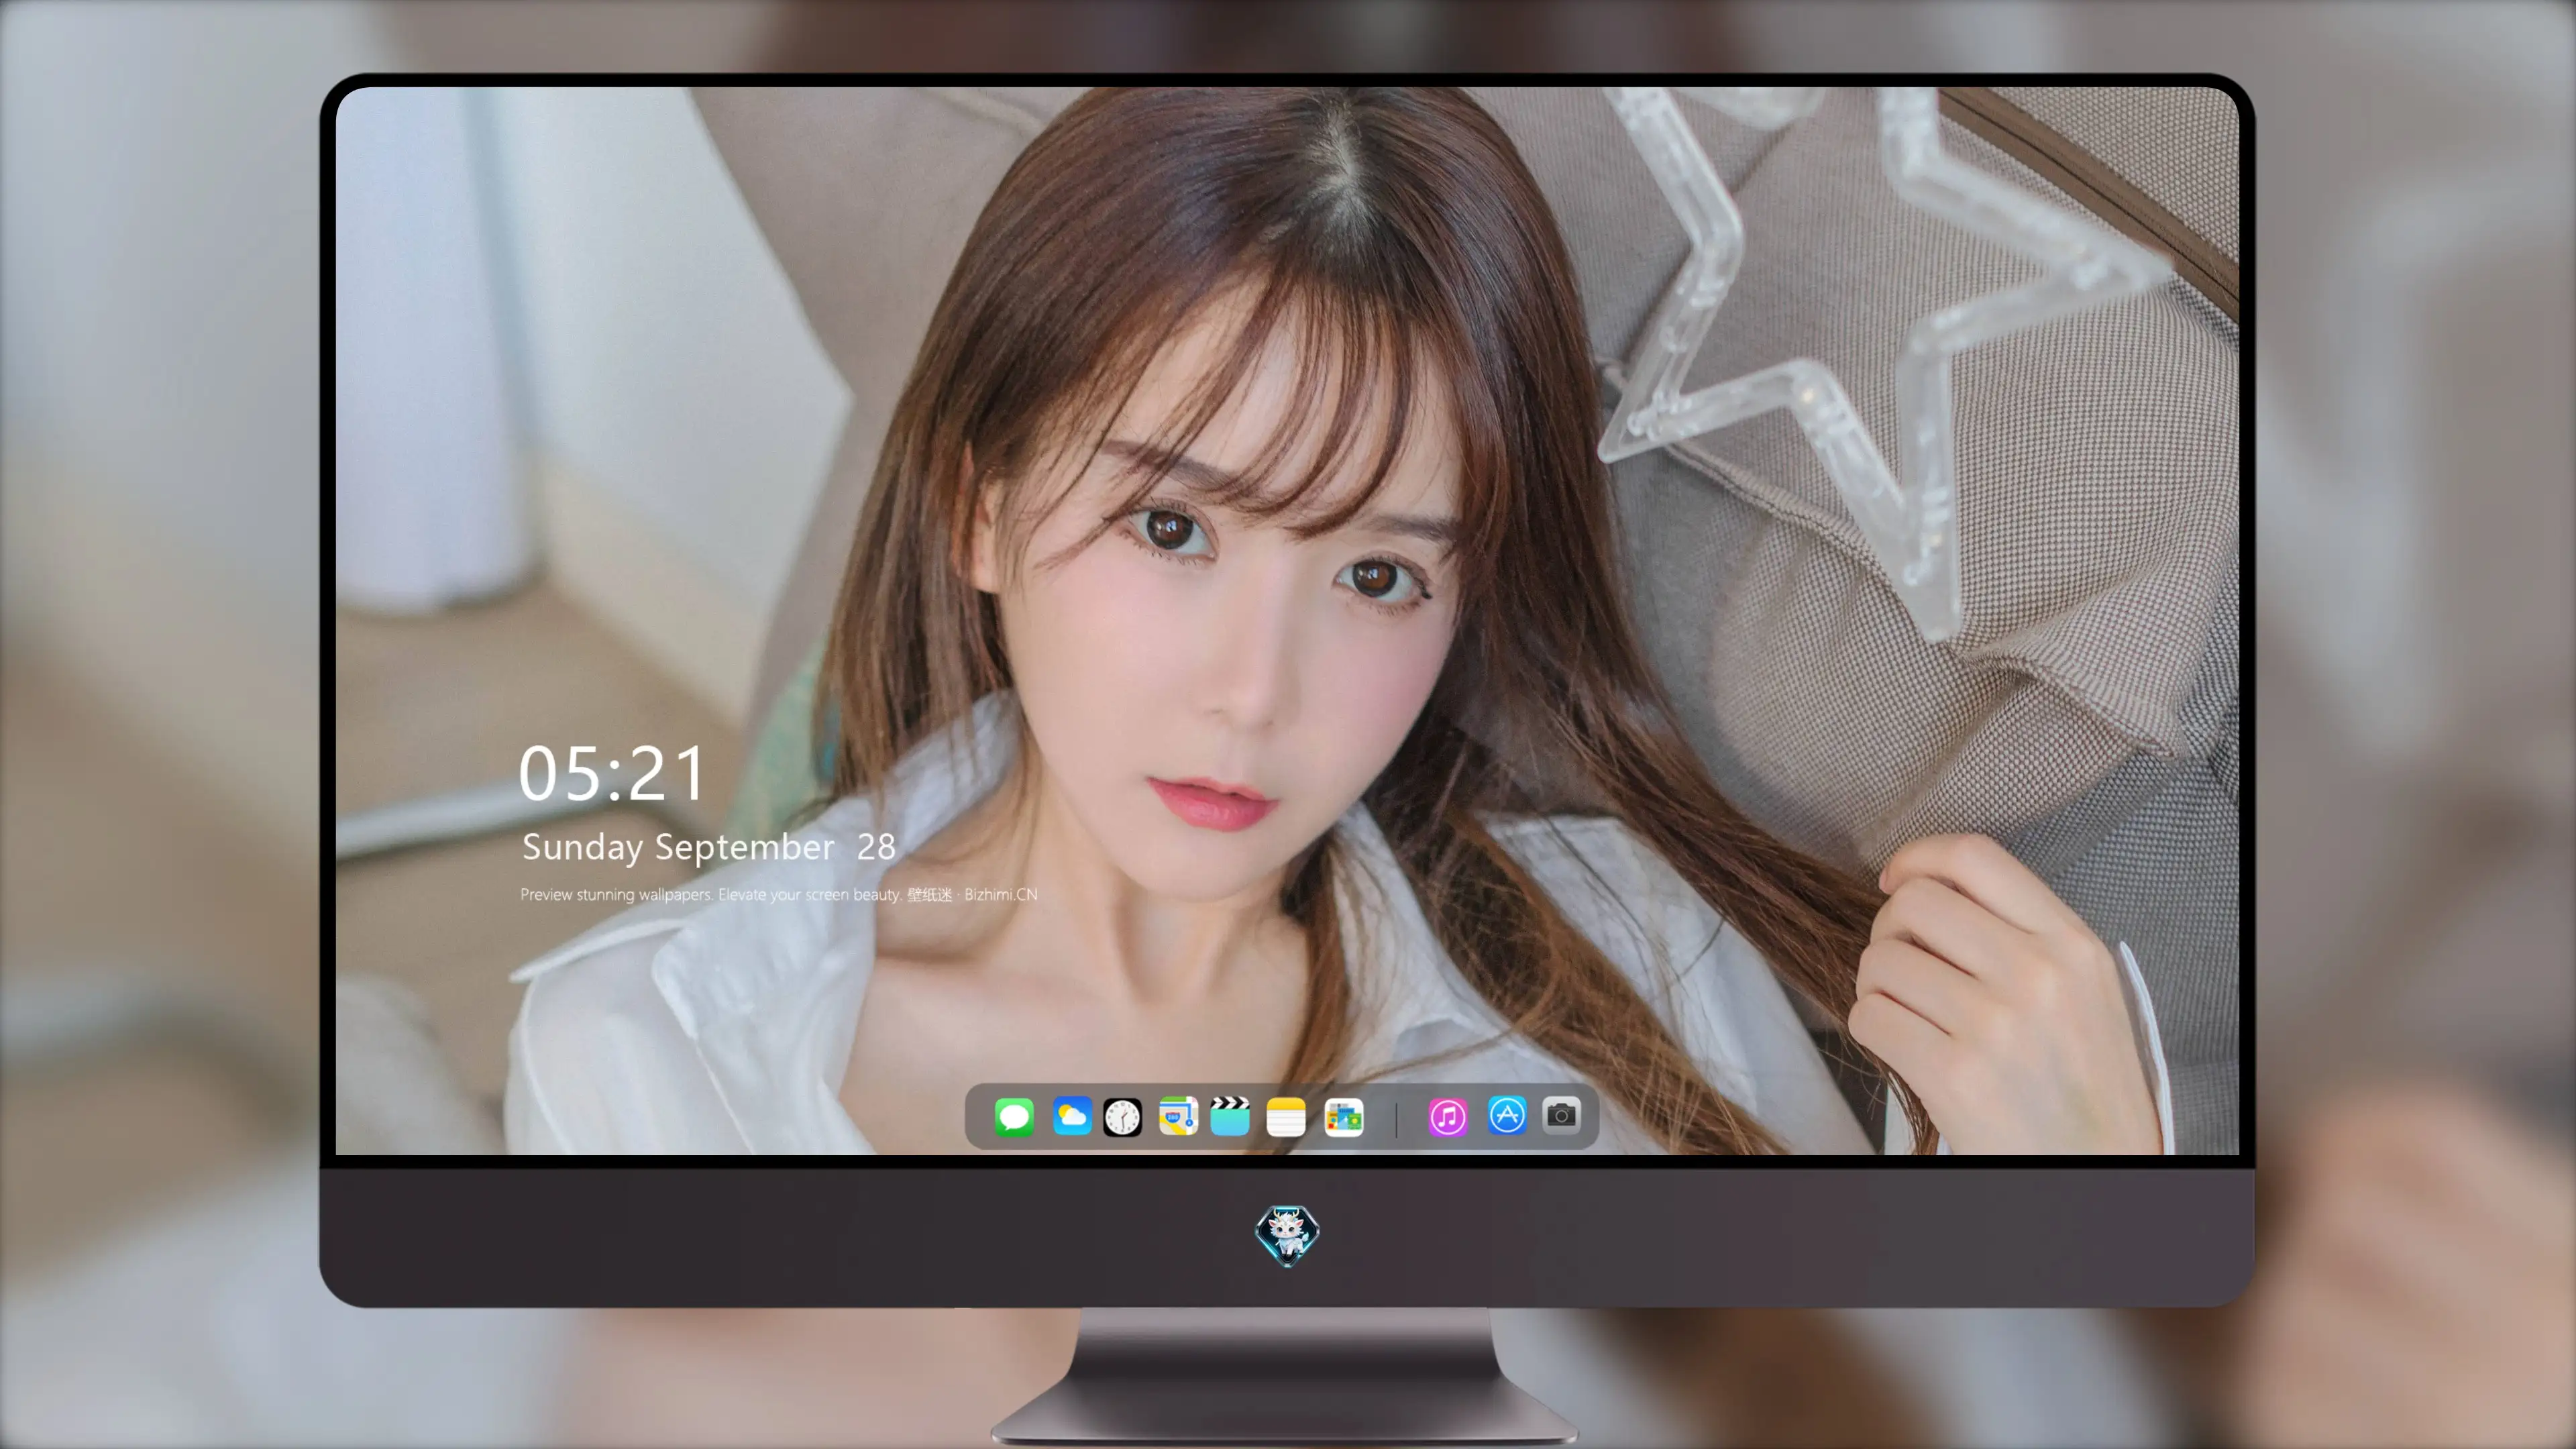
Task: Open the Camera app in the dock
Action: (x=1561, y=1114)
